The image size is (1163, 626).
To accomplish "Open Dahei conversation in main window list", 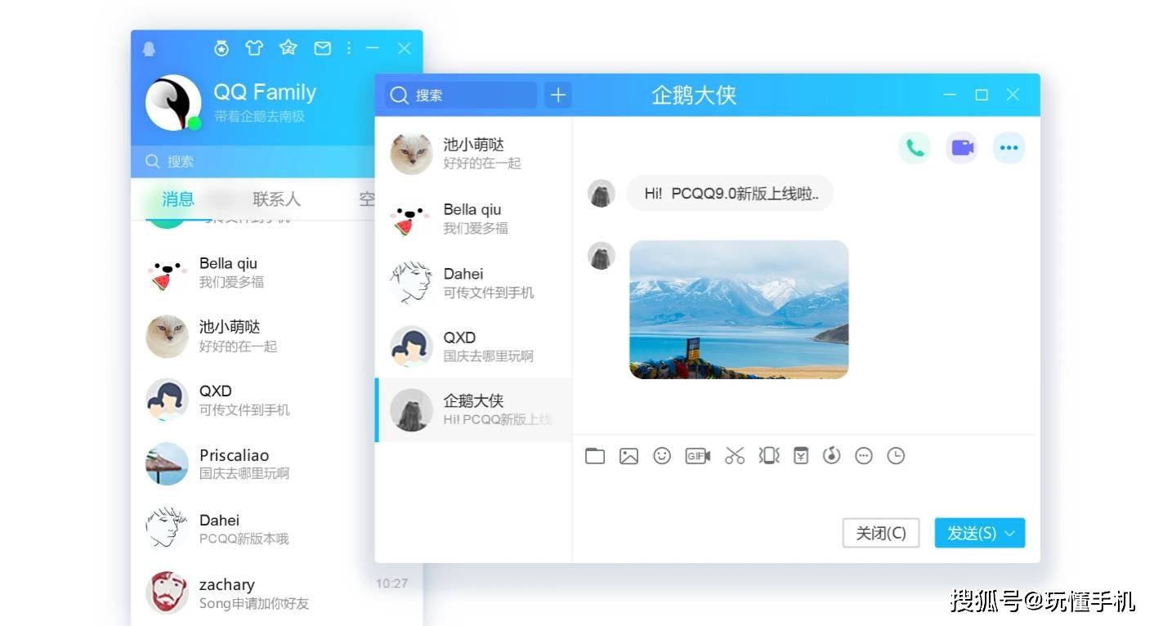I will [253, 528].
